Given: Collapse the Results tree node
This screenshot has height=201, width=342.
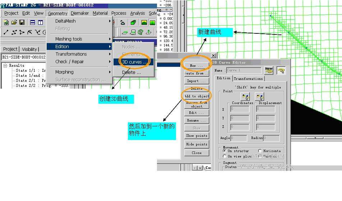Looking at the screenshot, I should pyautogui.click(x=5, y=66).
